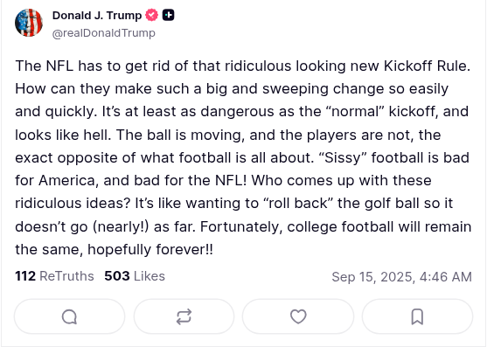
Task: Click the black plus badge beside name
Action: tap(169, 15)
